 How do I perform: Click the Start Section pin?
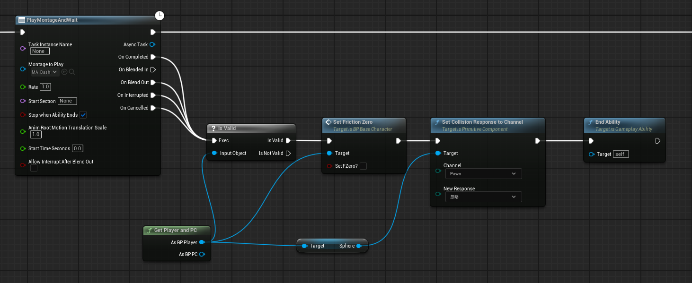coord(23,101)
